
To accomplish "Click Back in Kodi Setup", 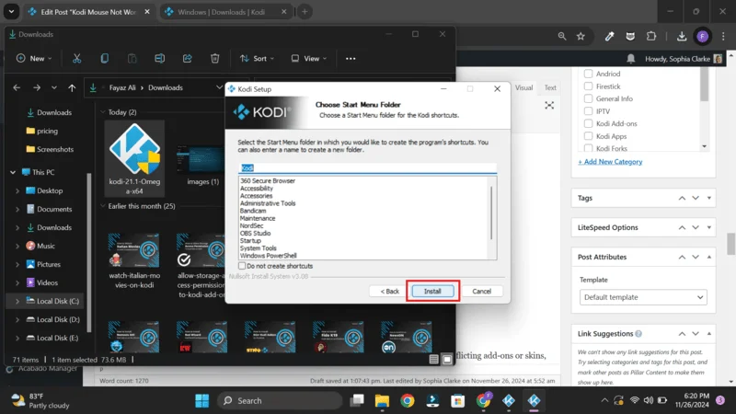I will coord(389,292).
